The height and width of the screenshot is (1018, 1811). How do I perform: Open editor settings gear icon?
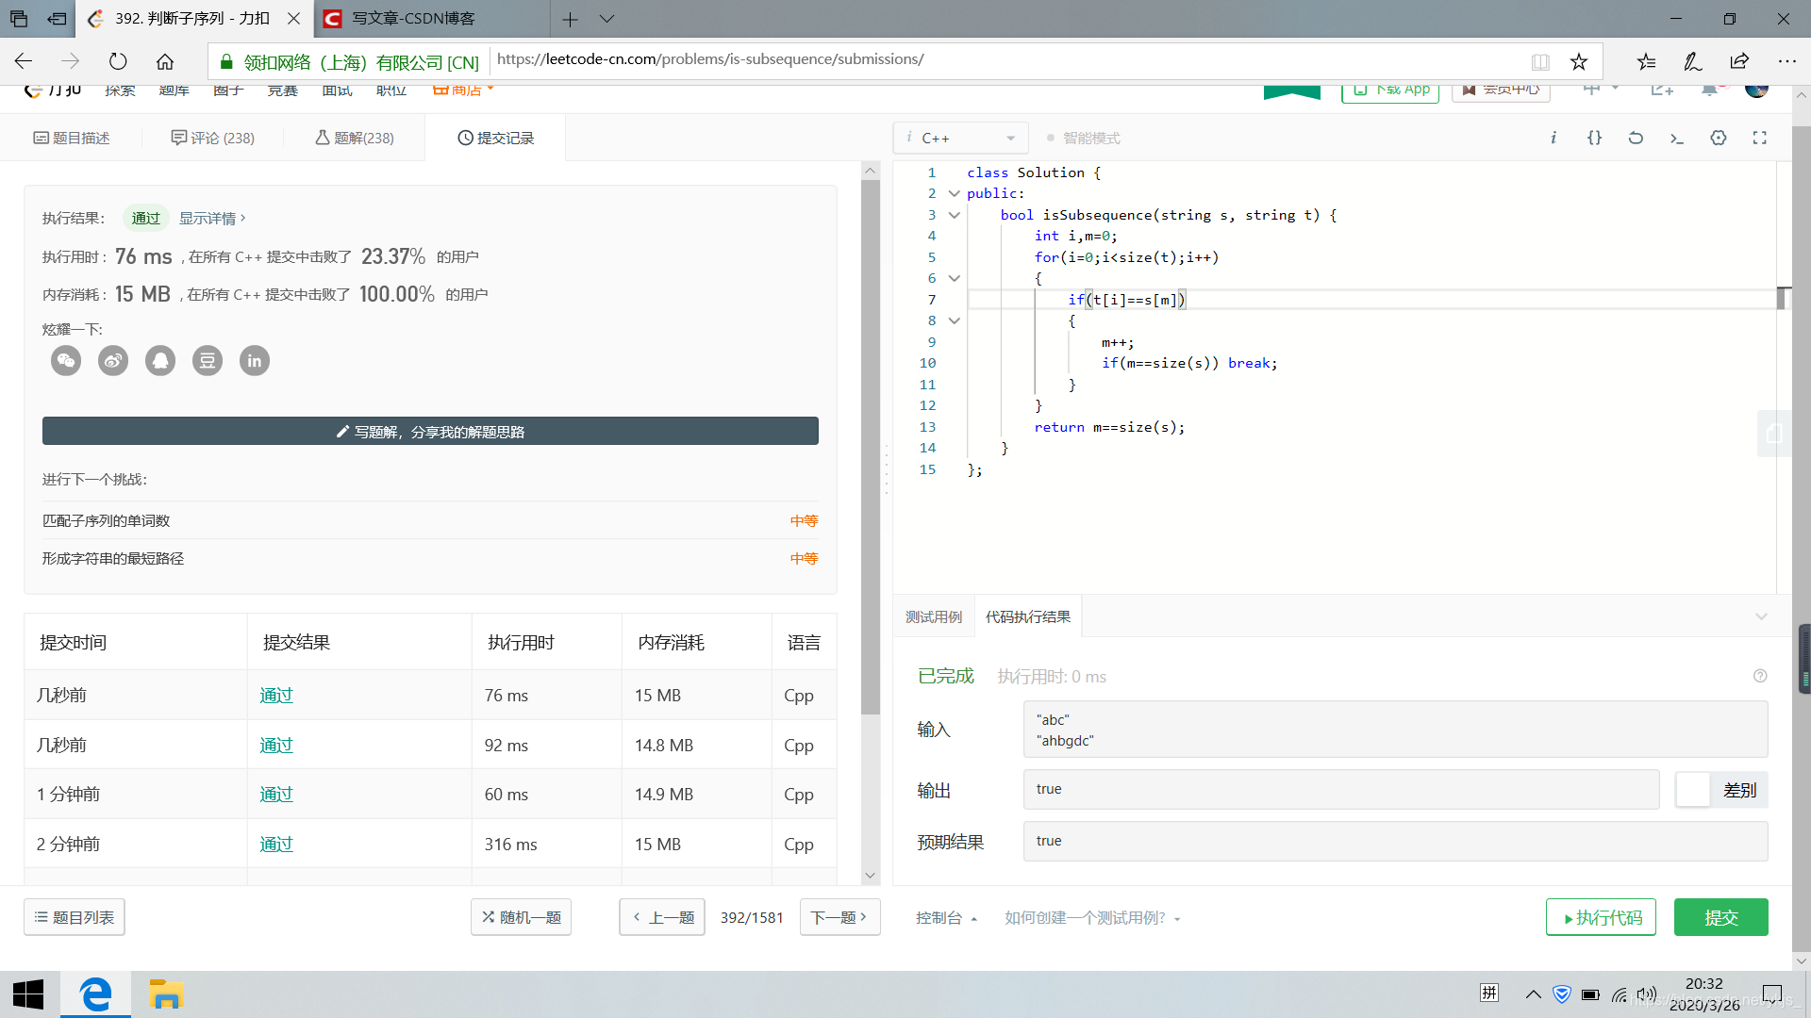coord(1719,138)
